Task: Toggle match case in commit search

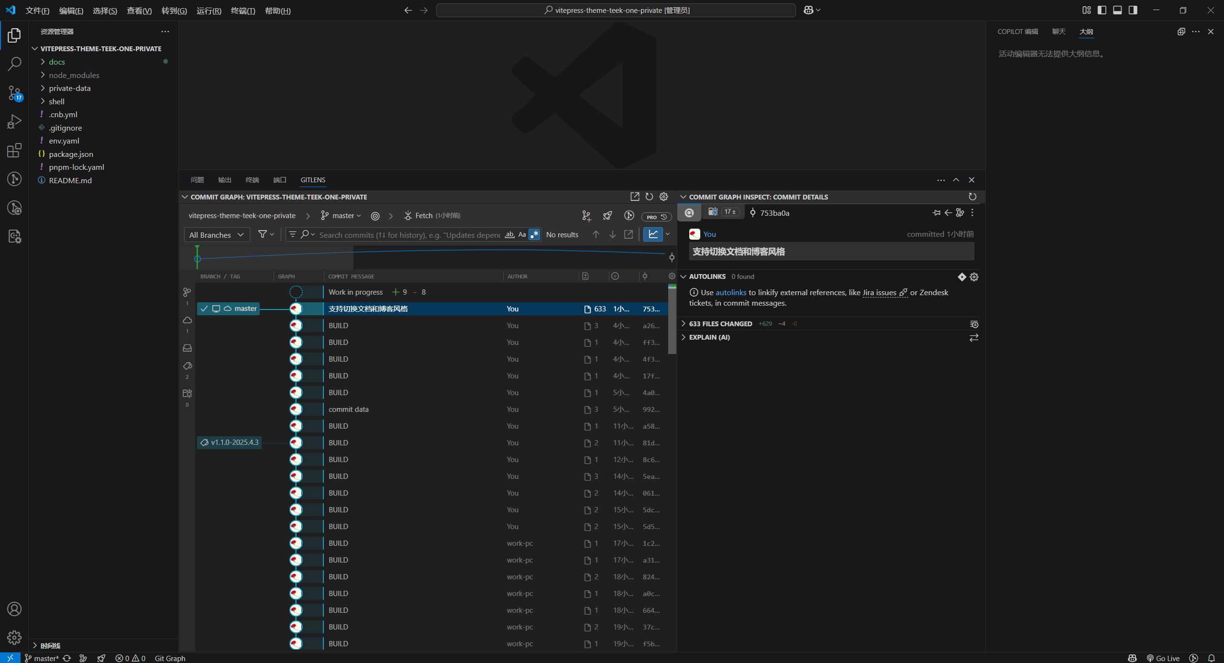Action: point(522,234)
